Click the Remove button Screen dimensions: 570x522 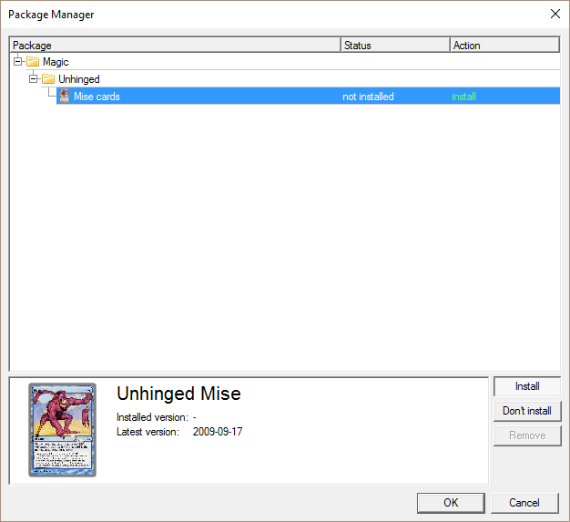pyautogui.click(x=527, y=435)
